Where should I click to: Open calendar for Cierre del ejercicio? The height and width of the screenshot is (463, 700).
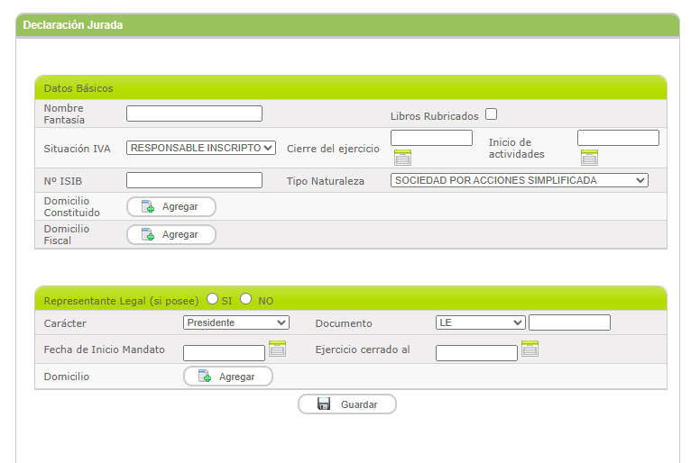[x=402, y=158]
